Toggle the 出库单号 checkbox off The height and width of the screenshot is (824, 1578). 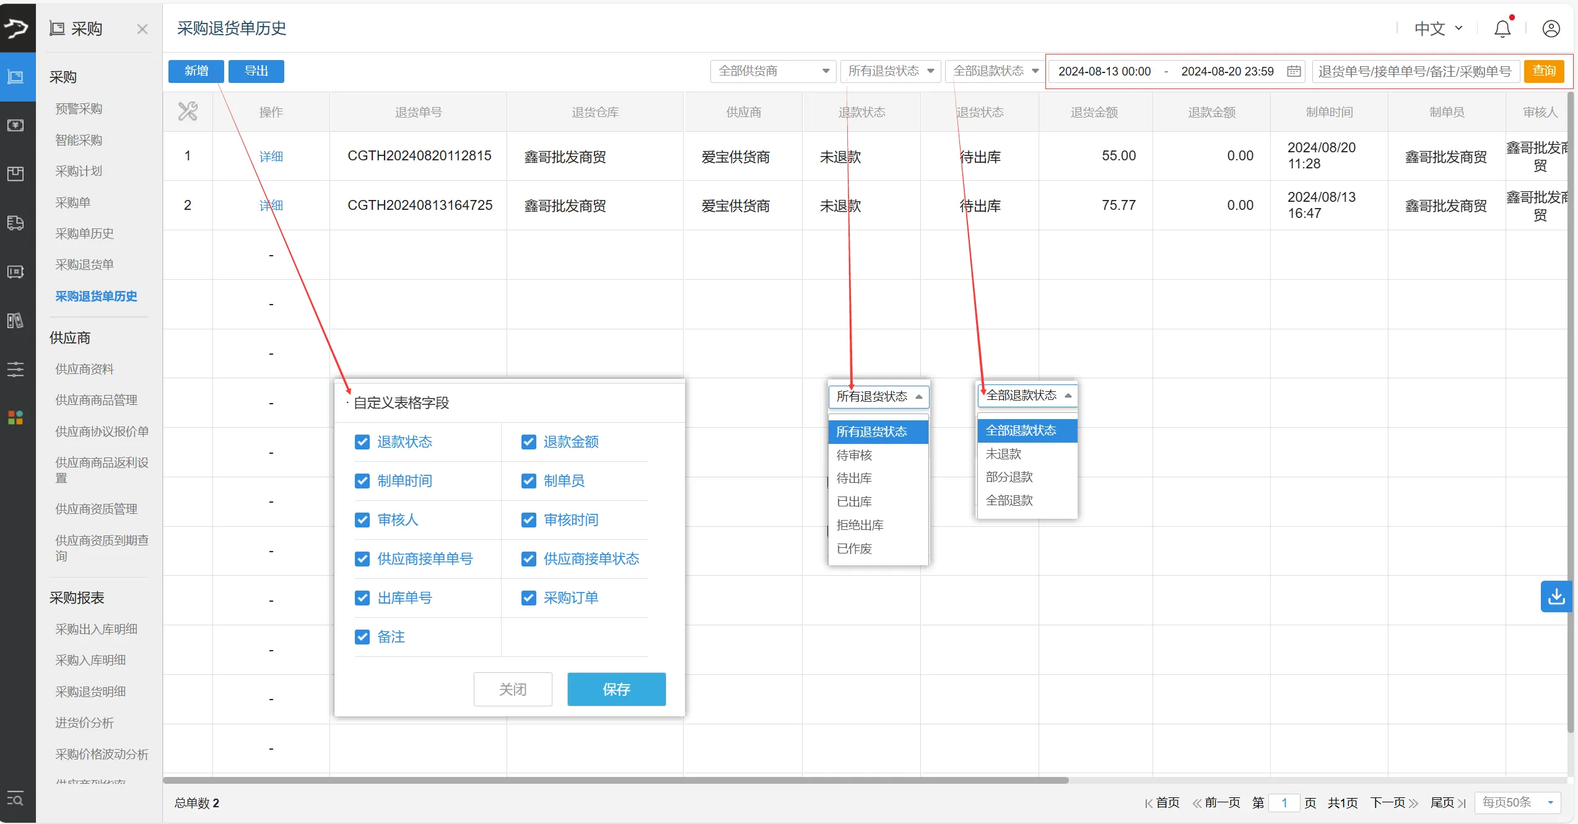[362, 597]
